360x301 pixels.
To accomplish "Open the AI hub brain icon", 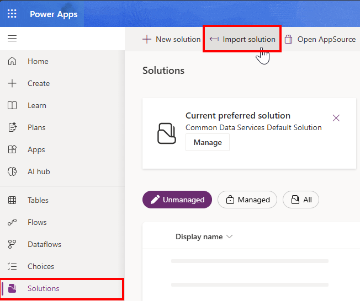I will coord(12,171).
